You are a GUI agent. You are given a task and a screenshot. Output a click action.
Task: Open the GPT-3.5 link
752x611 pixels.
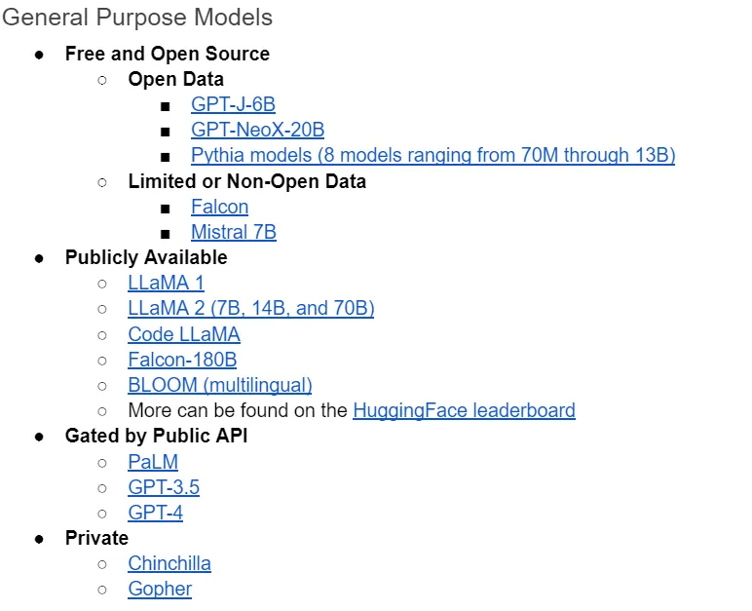tap(164, 487)
